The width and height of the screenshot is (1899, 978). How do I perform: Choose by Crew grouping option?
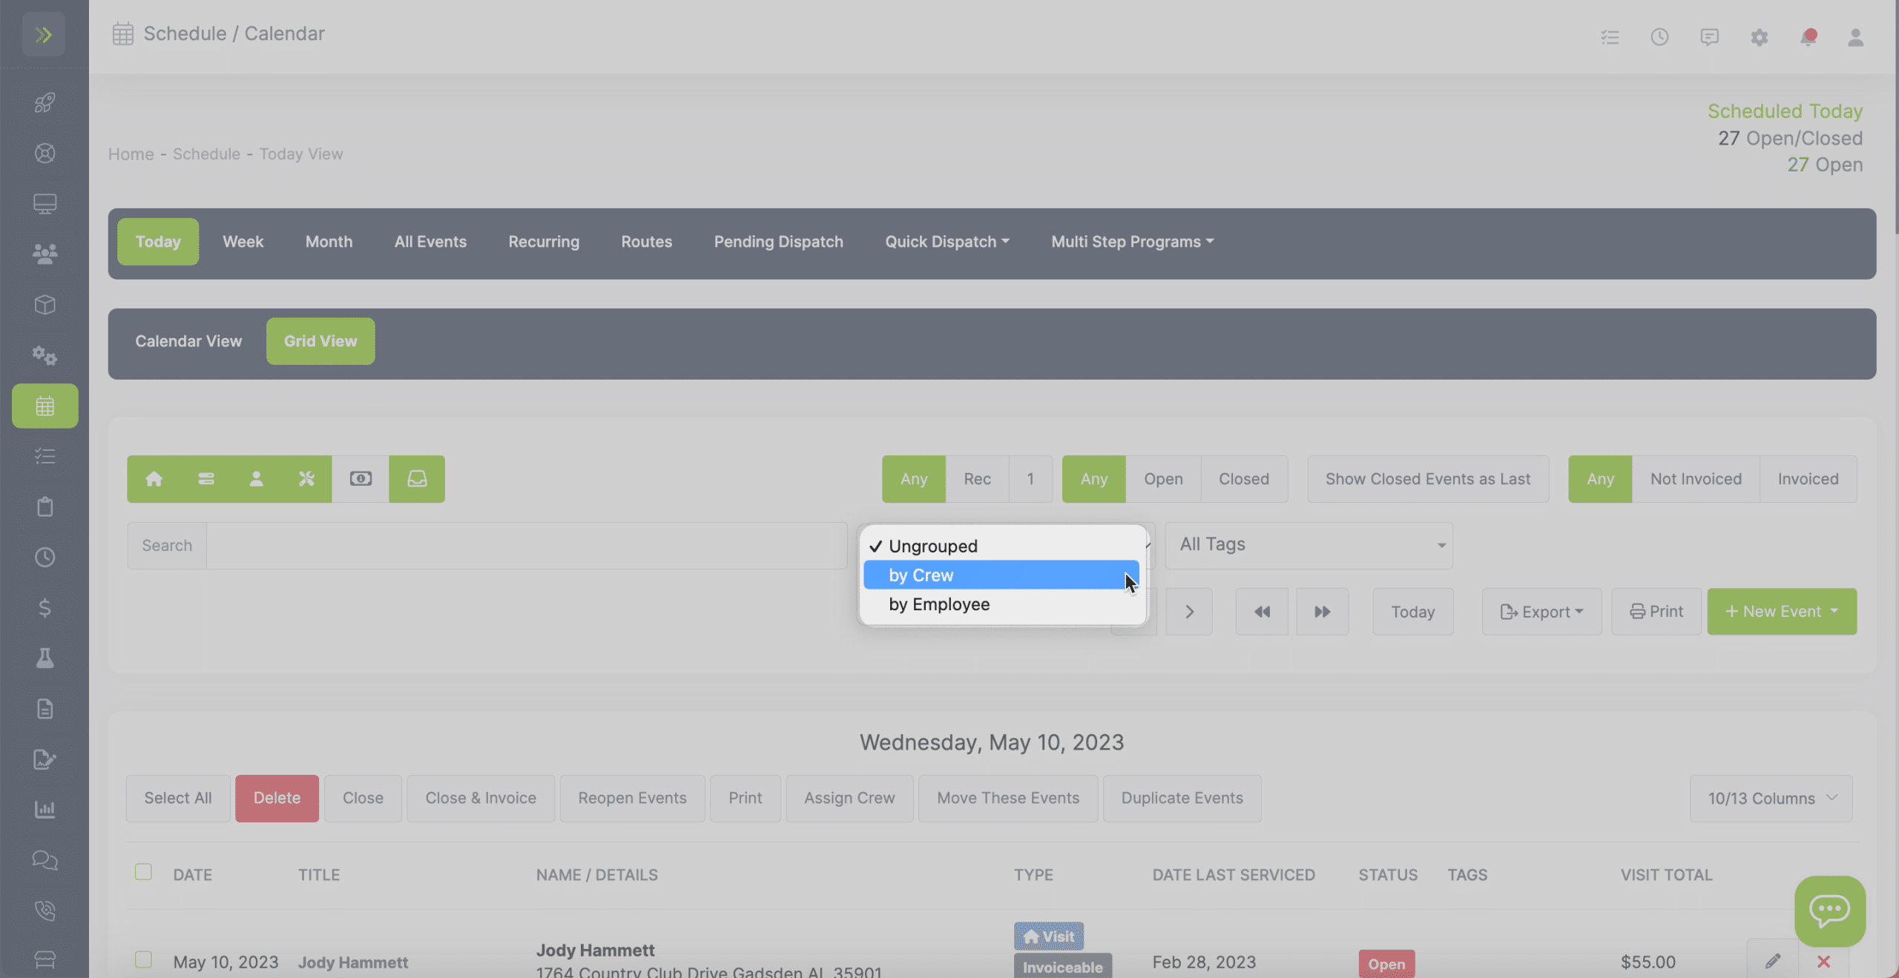coord(1001,575)
